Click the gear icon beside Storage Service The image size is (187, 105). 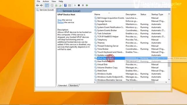[x=96, y=21]
